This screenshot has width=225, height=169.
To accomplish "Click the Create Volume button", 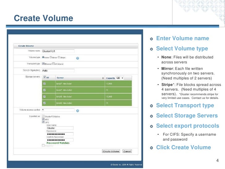I will 111,151.
